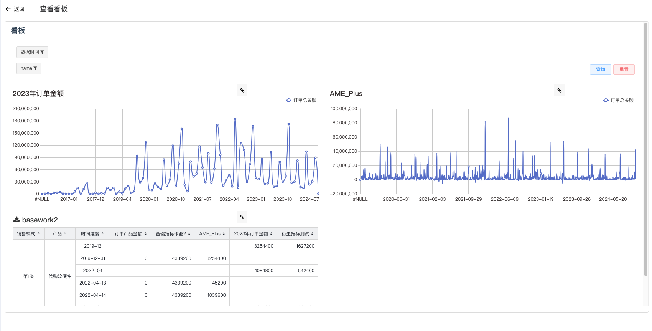Toggle 订单总金额 legend in 2023年订单金额 chart
The height and width of the screenshot is (331, 652).
[x=301, y=100]
